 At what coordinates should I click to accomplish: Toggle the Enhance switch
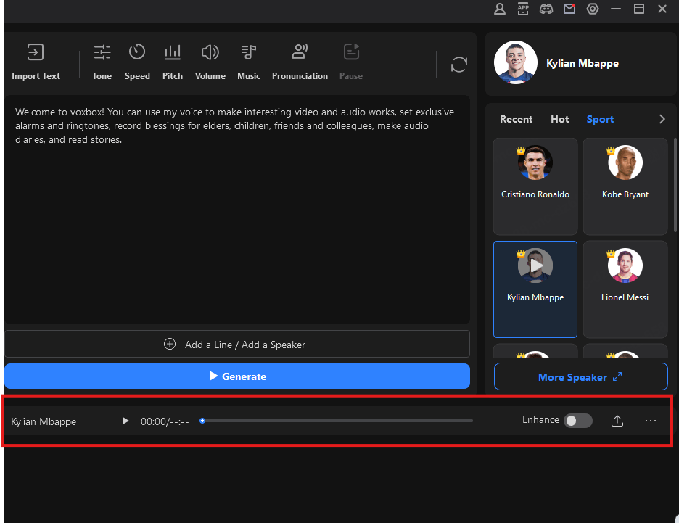pos(577,421)
